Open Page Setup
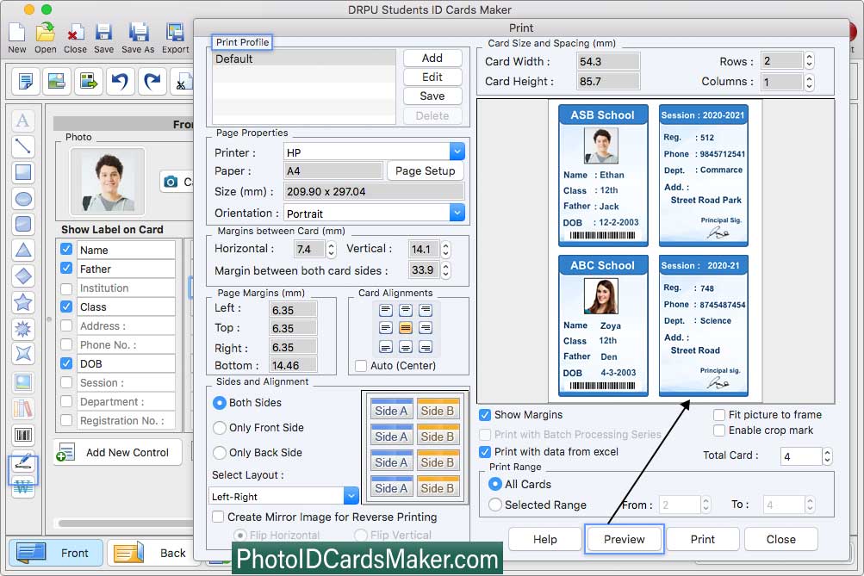Image resolution: width=864 pixels, height=576 pixels. click(x=426, y=170)
